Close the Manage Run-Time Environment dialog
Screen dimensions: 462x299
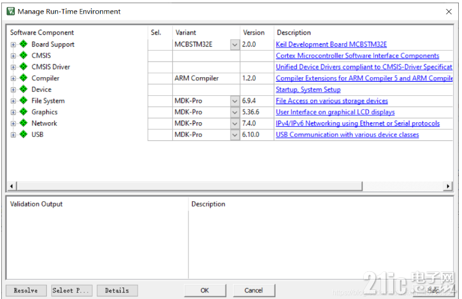pyautogui.click(x=449, y=12)
